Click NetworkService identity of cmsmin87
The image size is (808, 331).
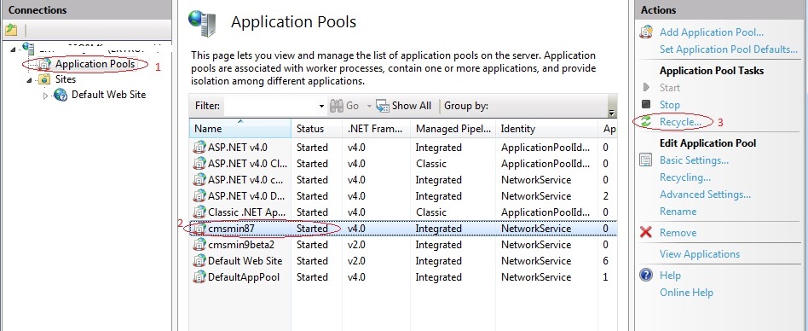[536, 229]
